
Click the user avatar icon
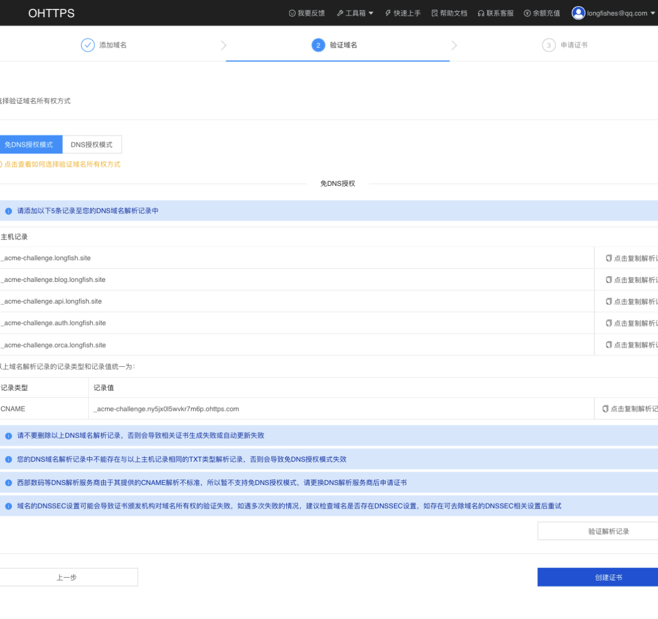pos(578,13)
